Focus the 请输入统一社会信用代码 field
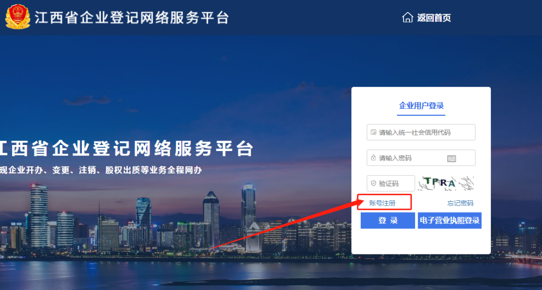The image size is (542, 290). click(421, 132)
